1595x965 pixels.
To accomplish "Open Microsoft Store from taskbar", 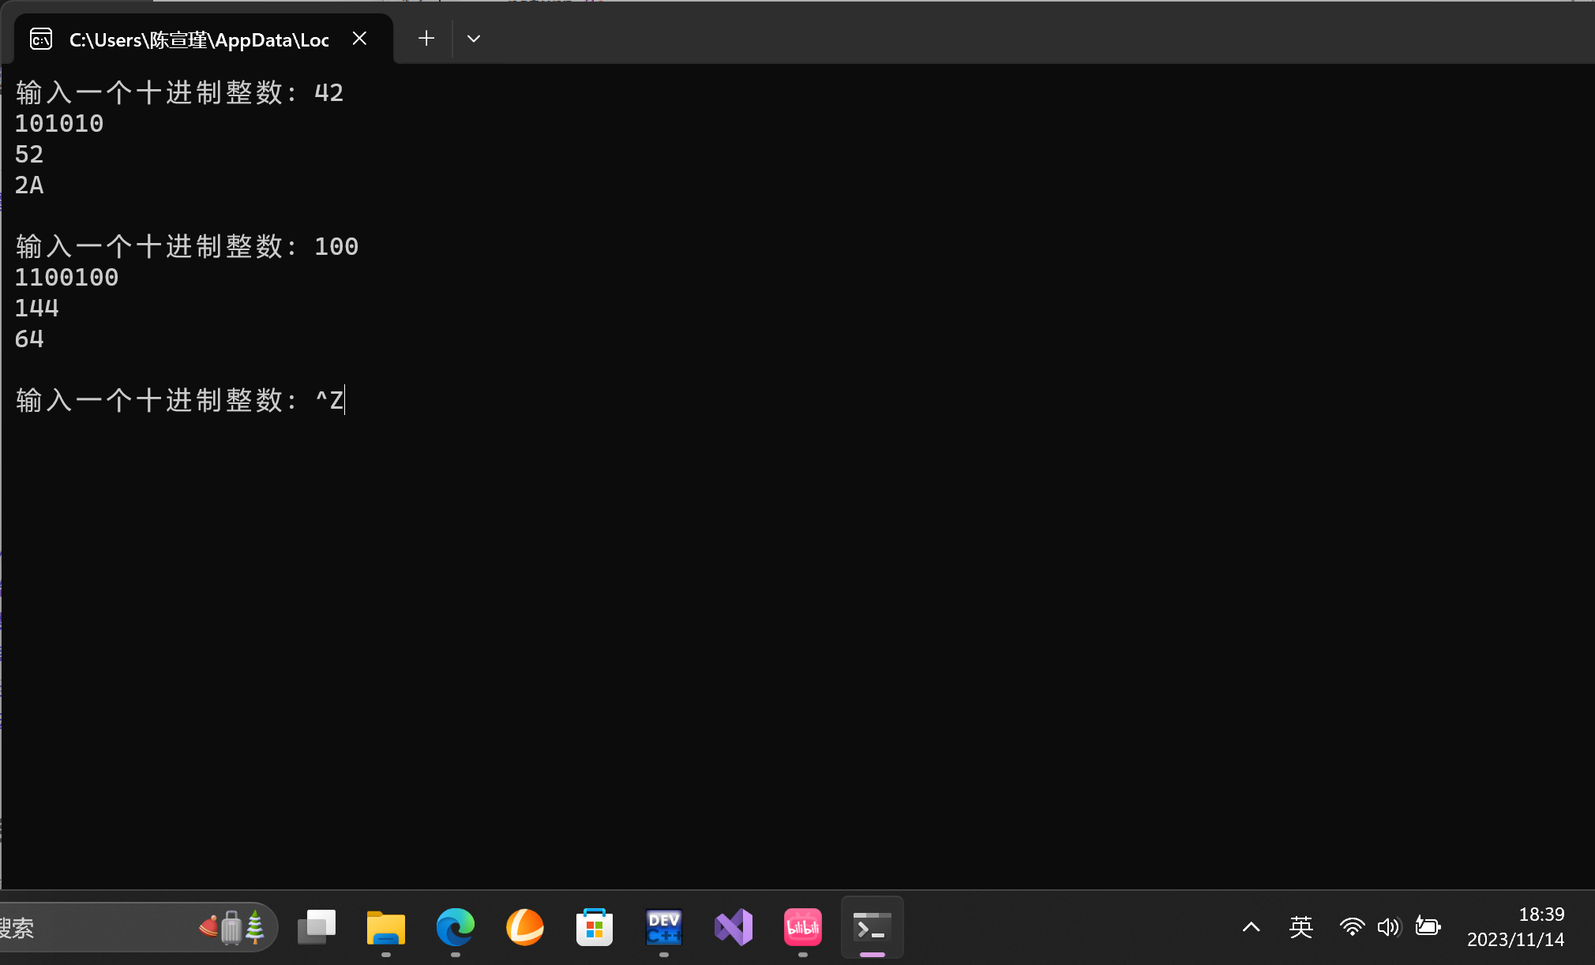I will pyautogui.click(x=595, y=927).
